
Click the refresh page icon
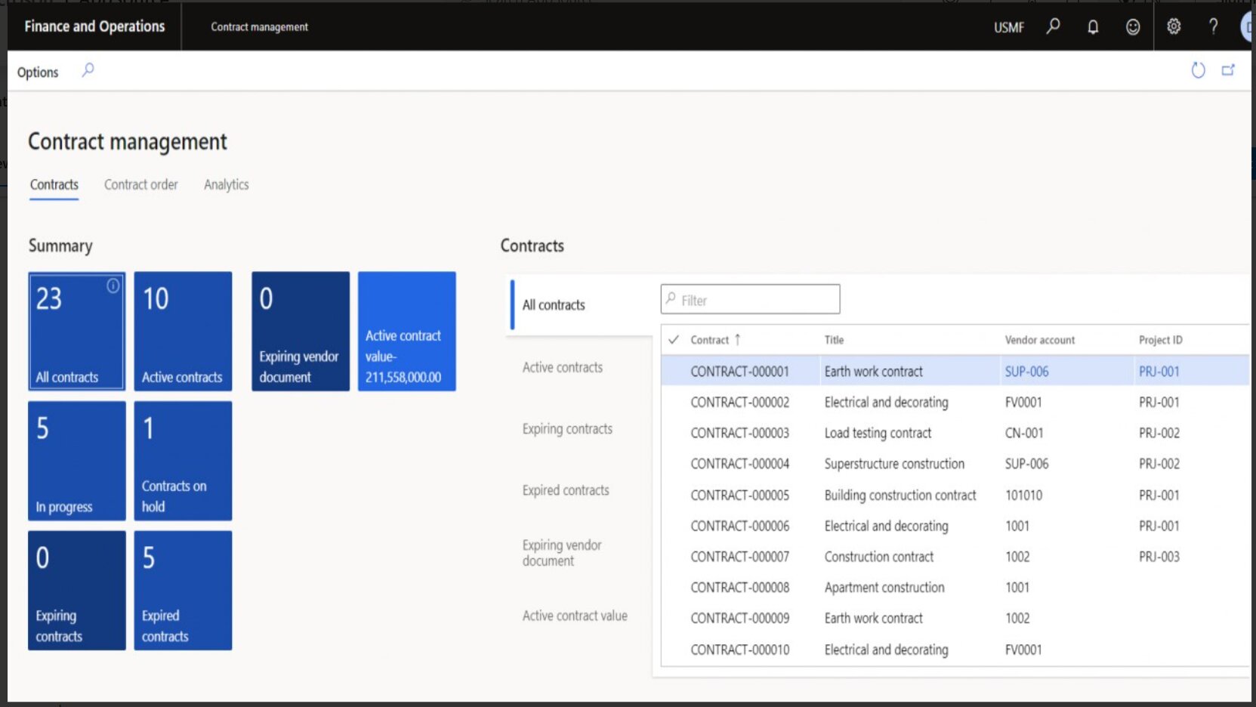pos(1198,70)
